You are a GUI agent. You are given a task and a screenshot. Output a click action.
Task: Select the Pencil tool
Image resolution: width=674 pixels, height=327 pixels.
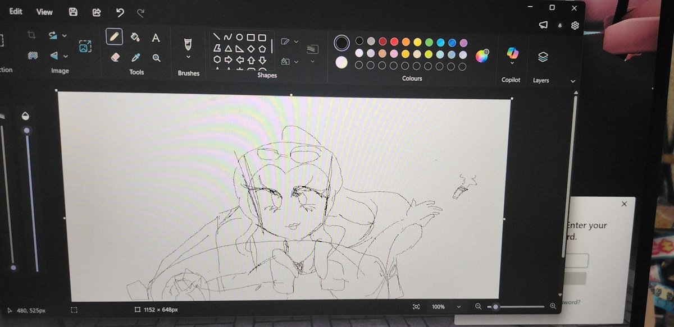coord(115,37)
